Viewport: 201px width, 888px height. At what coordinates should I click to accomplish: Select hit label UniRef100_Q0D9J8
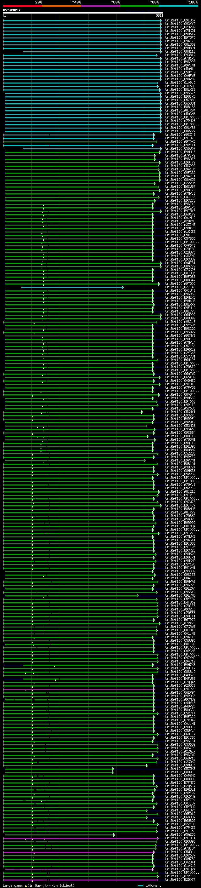tap(180, 772)
